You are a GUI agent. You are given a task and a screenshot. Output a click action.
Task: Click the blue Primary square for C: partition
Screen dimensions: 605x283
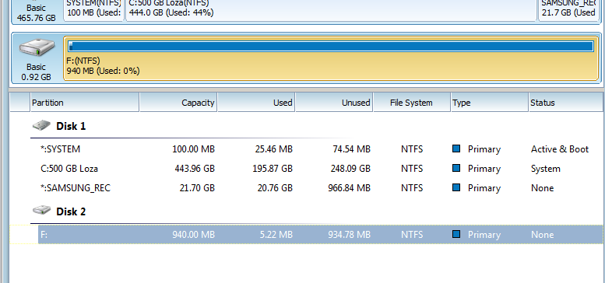click(456, 168)
